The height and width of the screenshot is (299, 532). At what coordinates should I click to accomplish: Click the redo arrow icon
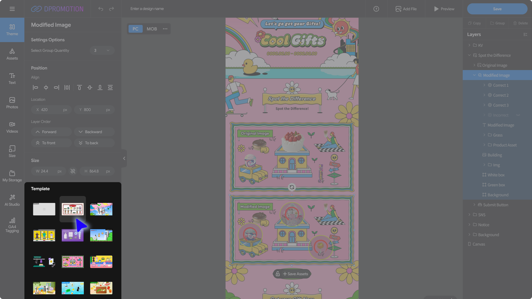coord(111,9)
